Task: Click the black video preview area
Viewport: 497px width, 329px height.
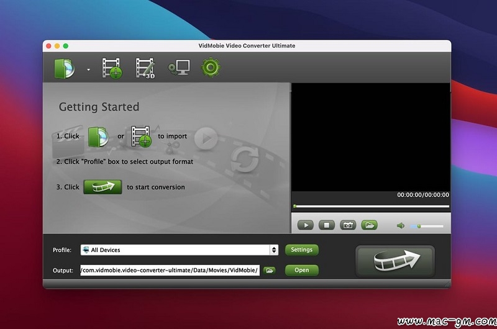Action: [371, 137]
